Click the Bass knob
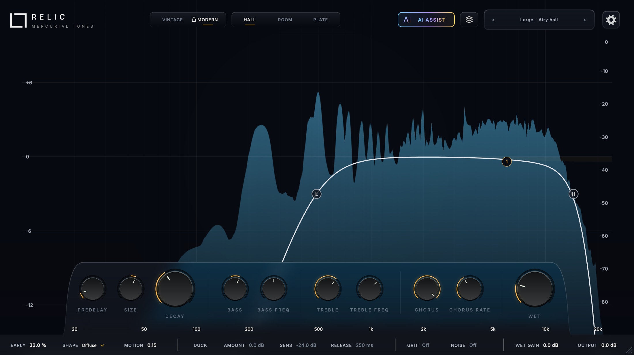 [x=235, y=288]
